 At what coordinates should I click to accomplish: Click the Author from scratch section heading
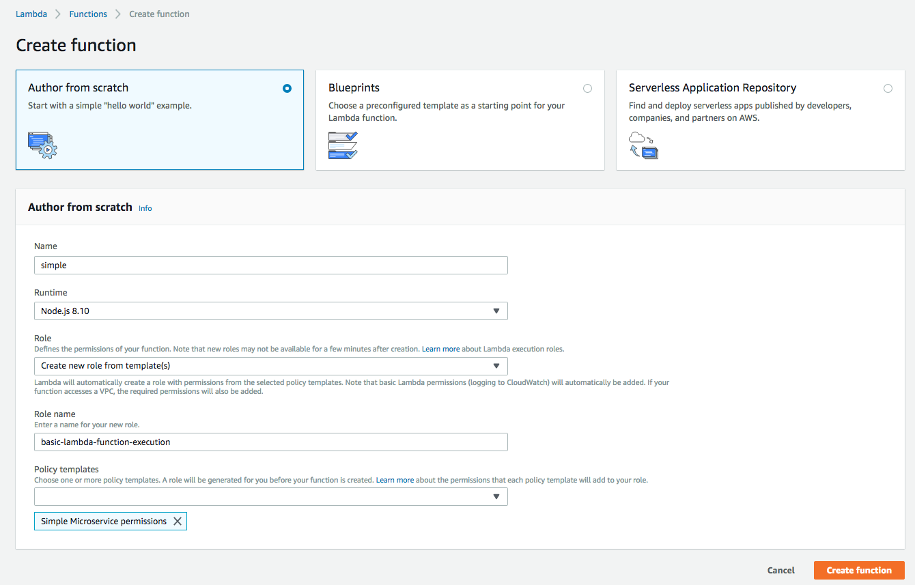click(80, 208)
